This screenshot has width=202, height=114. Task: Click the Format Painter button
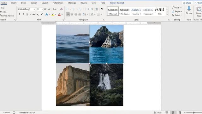tap(7, 16)
